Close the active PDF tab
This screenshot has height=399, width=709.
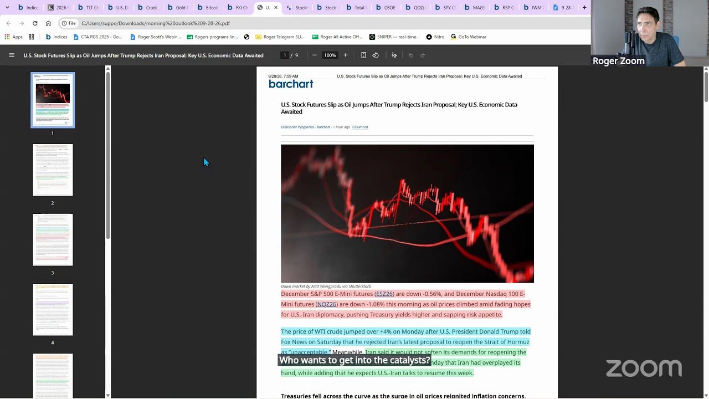pyautogui.click(x=276, y=8)
